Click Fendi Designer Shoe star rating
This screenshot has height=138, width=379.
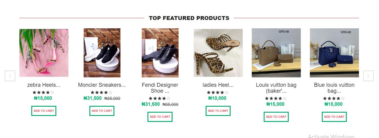(160, 98)
